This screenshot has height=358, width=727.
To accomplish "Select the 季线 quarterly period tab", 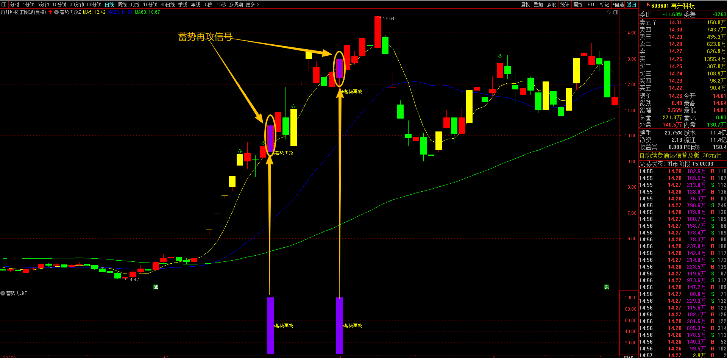I will pyautogui.click(x=183, y=5).
